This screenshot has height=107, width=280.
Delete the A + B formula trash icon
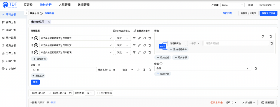[150, 70]
